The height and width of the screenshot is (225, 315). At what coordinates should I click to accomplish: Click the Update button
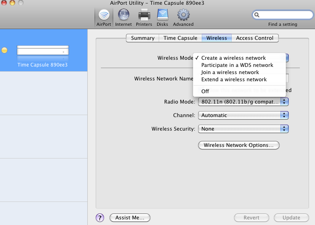click(291, 217)
